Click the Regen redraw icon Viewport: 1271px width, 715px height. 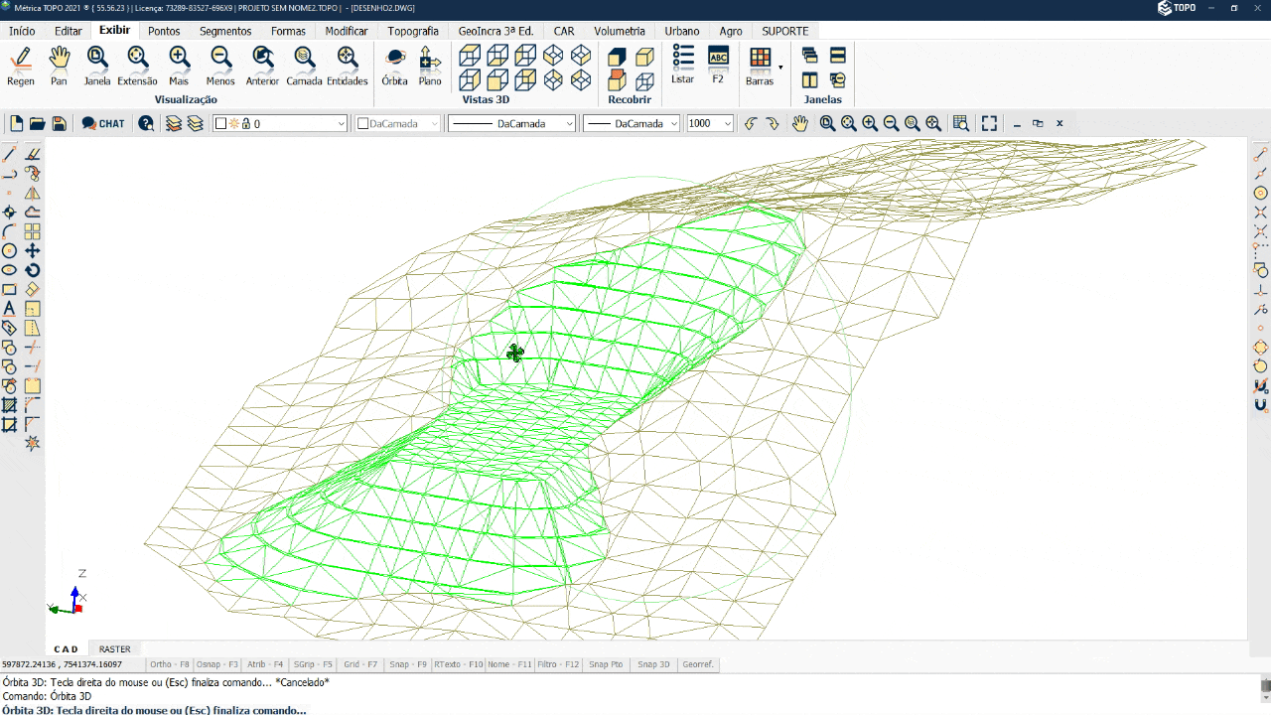click(21, 66)
